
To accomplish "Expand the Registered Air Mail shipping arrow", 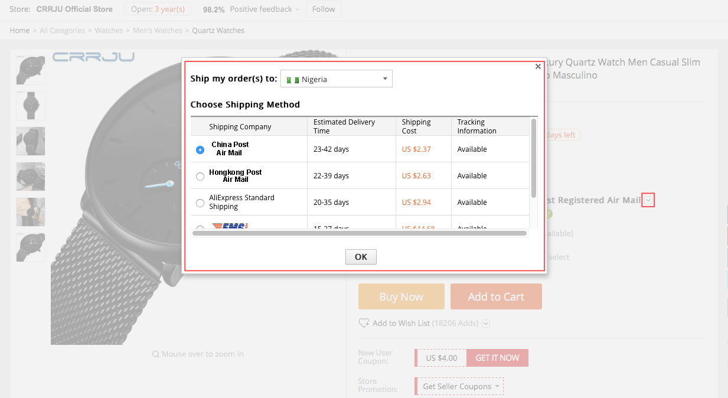I will coord(648,201).
